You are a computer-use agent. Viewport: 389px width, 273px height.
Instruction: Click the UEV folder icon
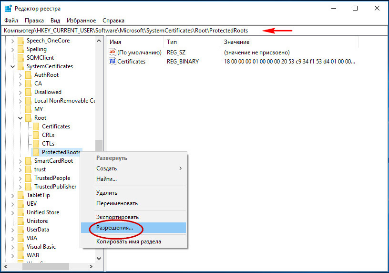[x=21, y=204]
